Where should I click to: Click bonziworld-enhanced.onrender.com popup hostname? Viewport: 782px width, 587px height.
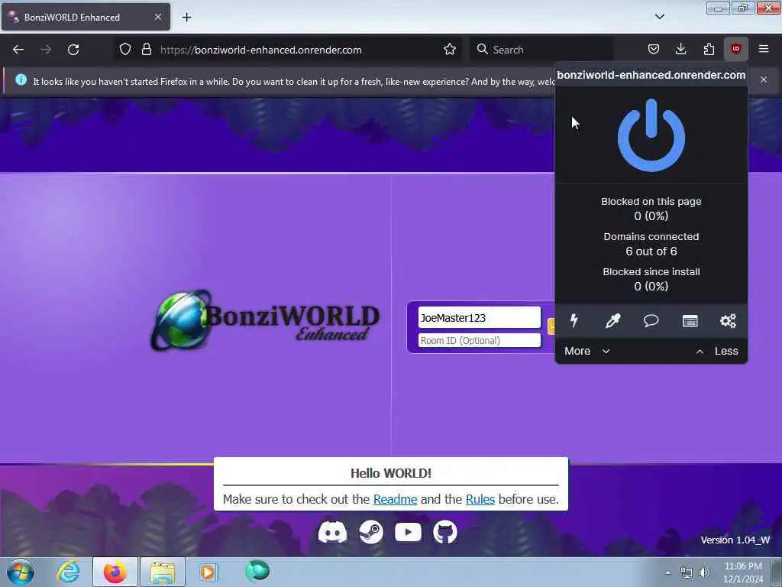[651, 75]
